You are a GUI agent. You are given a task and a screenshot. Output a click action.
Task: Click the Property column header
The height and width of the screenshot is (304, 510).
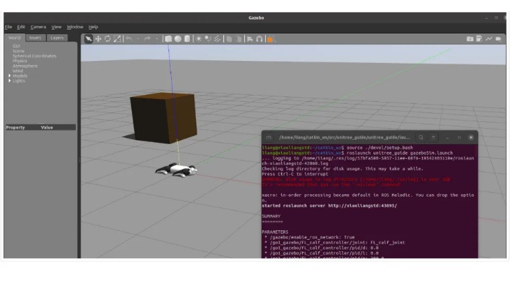[x=15, y=127]
